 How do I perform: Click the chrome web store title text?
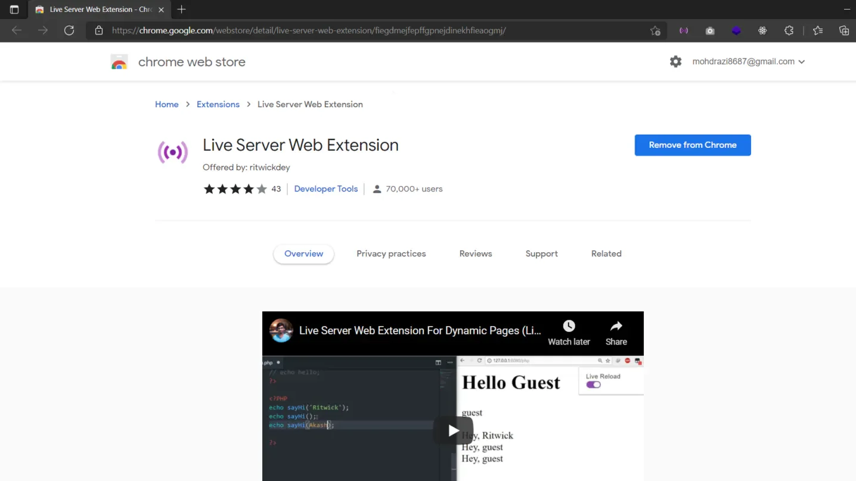[192, 62]
